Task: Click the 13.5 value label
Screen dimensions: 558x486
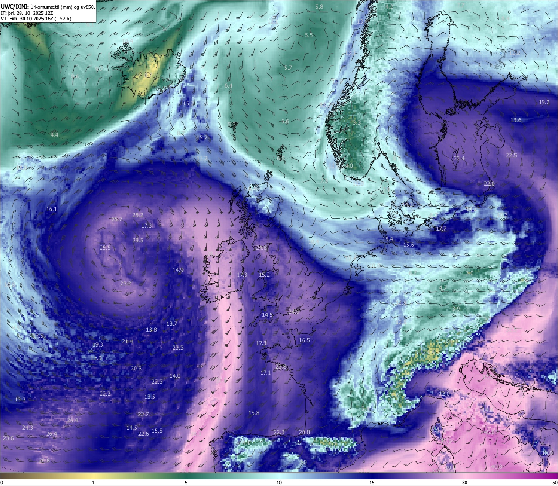Action: pos(150,397)
